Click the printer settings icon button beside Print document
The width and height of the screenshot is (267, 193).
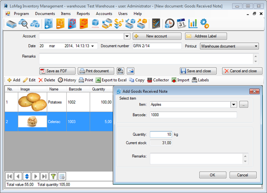[x=121, y=71]
